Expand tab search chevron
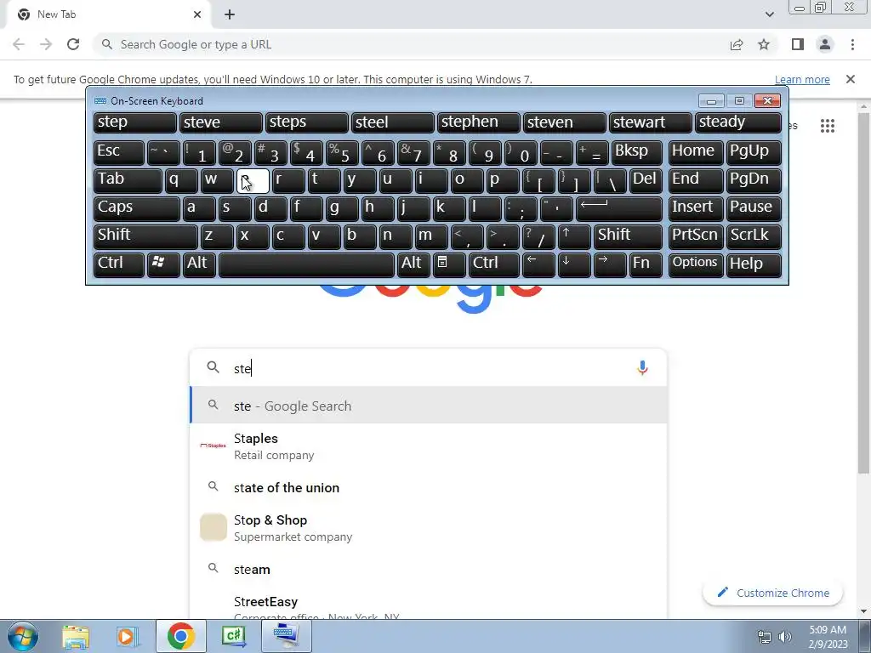This screenshot has width=871, height=653. tap(769, 14)
